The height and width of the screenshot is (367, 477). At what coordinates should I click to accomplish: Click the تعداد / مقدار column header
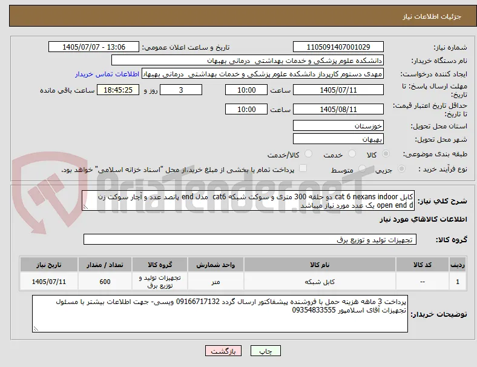pos(105,265)
